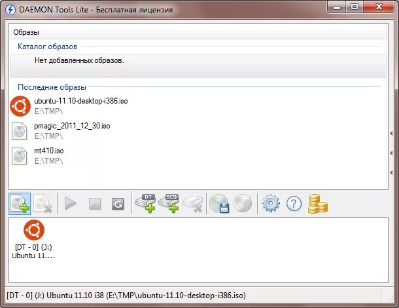Select the mt410.iso disc icon
Screen dimensions: 399x308
click(x=20, y=156)
